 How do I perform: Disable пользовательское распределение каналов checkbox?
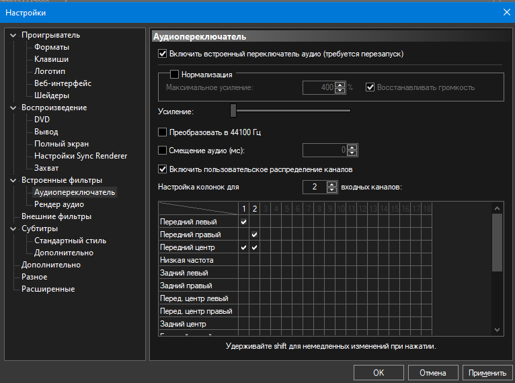coord(162,169)
